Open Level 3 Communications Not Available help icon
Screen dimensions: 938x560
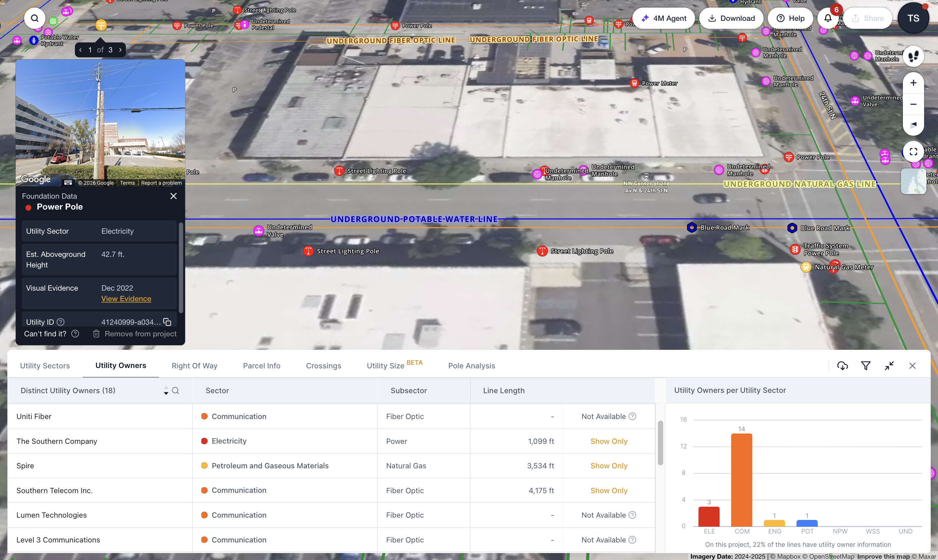click(x=632, y=539)
